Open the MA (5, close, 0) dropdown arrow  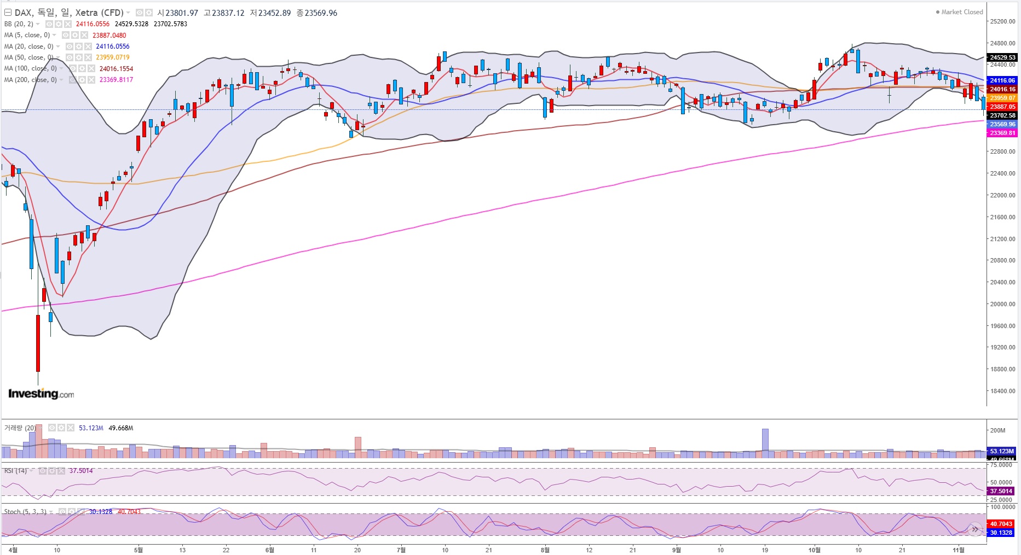tap(55, 35)
